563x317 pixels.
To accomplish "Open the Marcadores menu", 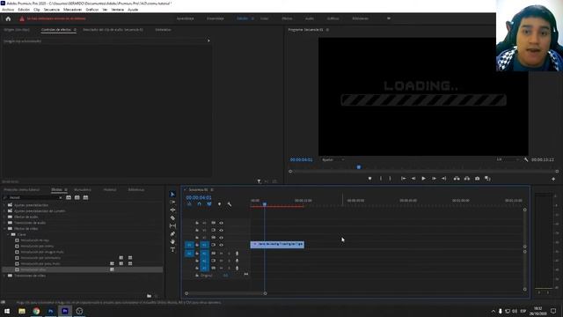I will [72, 10].
